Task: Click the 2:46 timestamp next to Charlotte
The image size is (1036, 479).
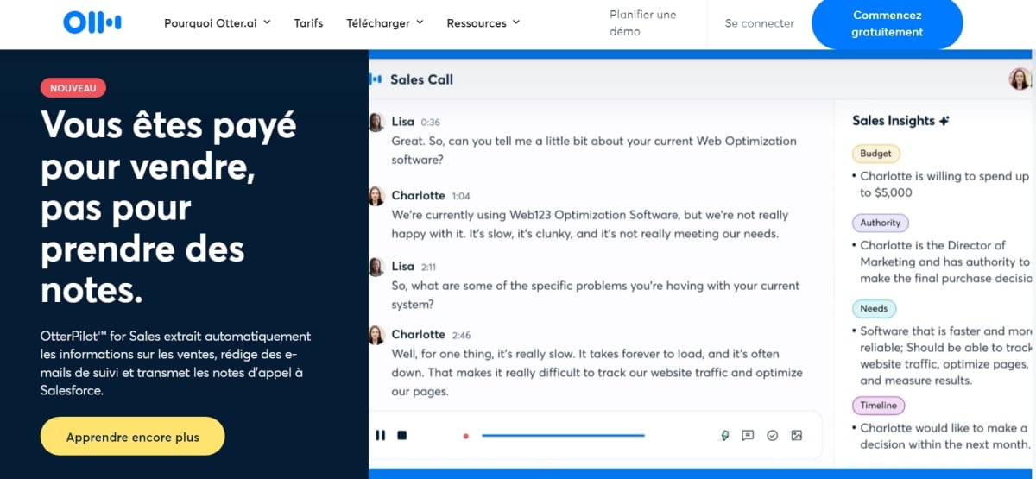Action: click(461, 335)
